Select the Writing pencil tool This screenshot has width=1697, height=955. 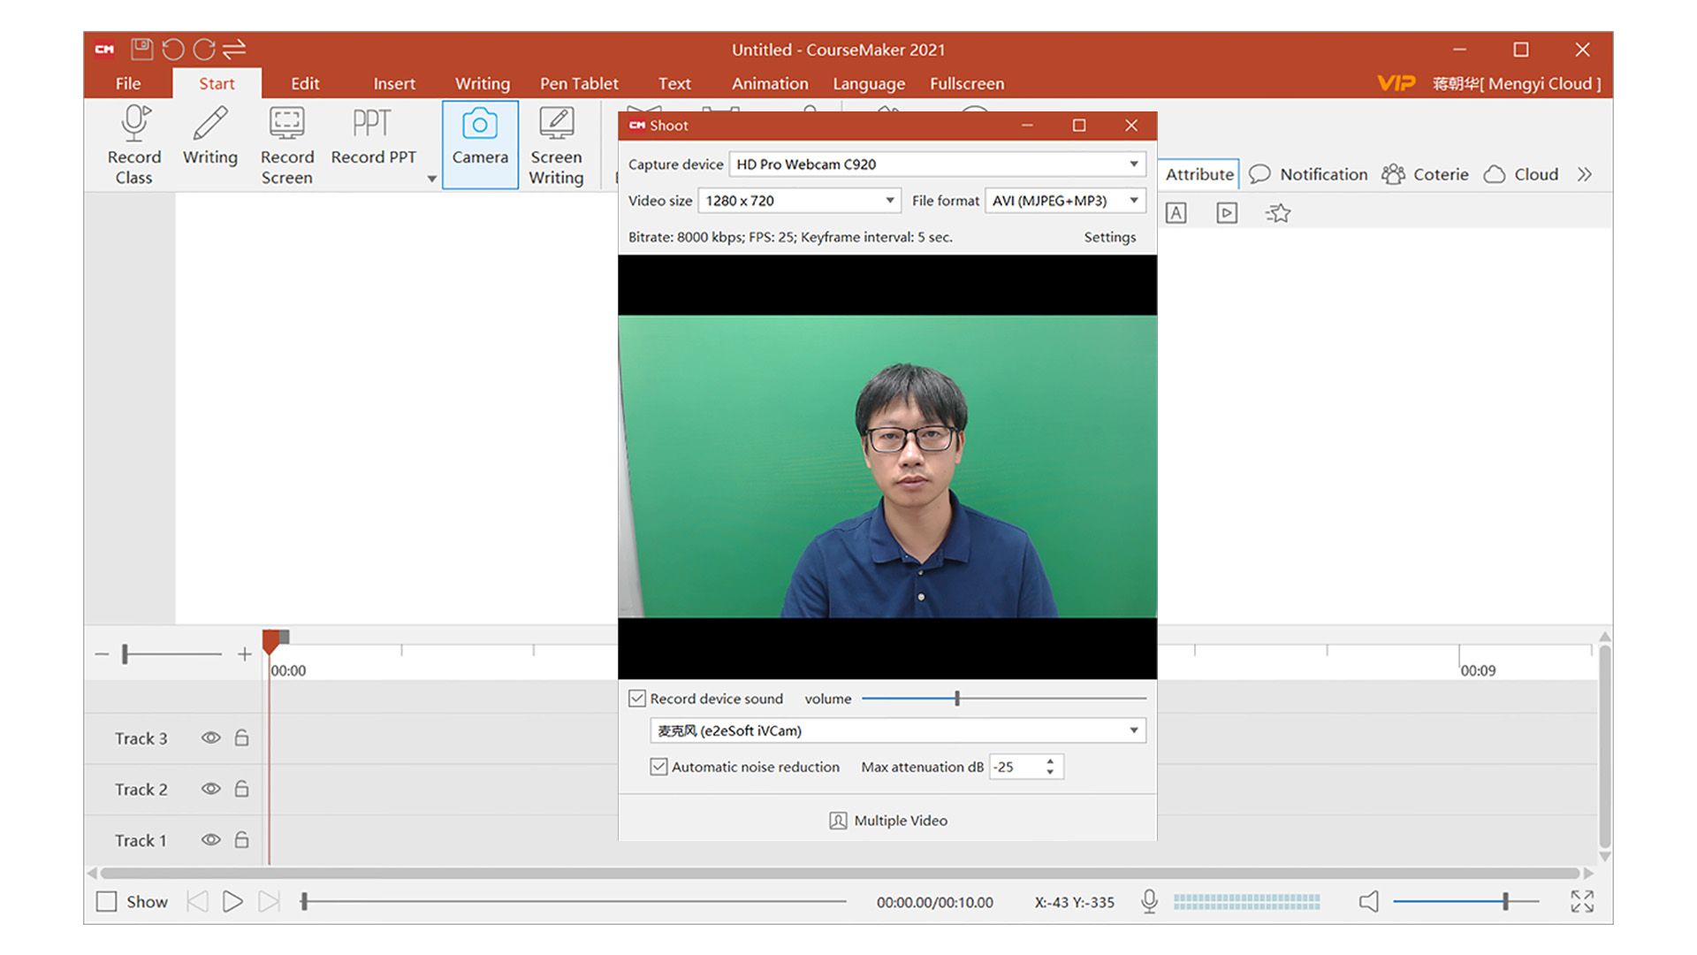click(x=210, y=135)
